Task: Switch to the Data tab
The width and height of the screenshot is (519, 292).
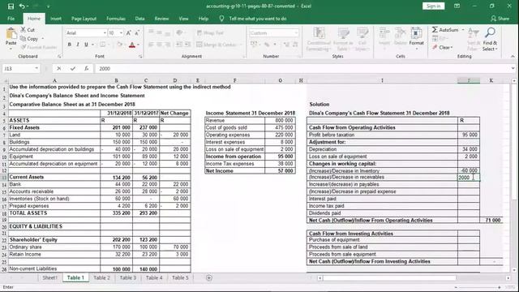Action: tap(139, 19)
